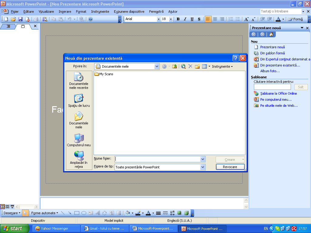The image size is (311, 233).
Task: Click Spațiu de lucru shortcut icon
Action: pyautogui.click(x=79, y=101)
